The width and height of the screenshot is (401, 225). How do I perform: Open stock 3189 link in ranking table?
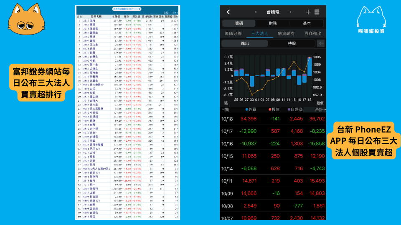coord(89,25)
